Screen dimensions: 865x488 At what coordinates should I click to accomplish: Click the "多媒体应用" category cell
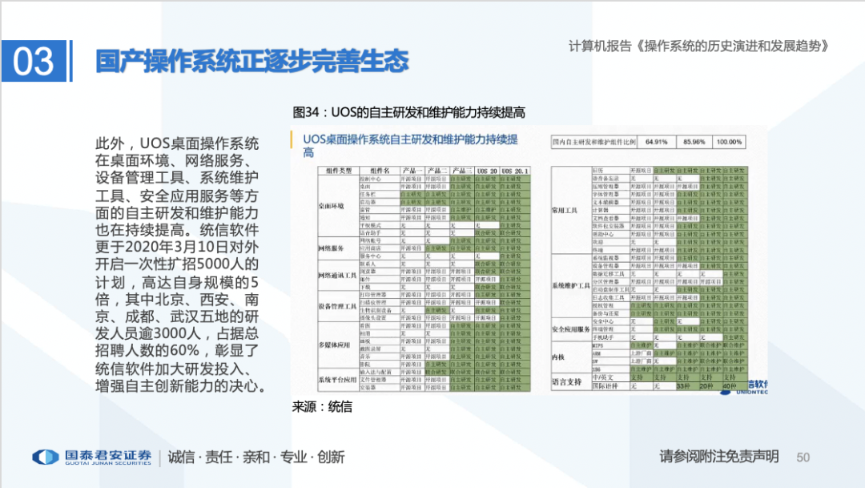click(338, 345)
